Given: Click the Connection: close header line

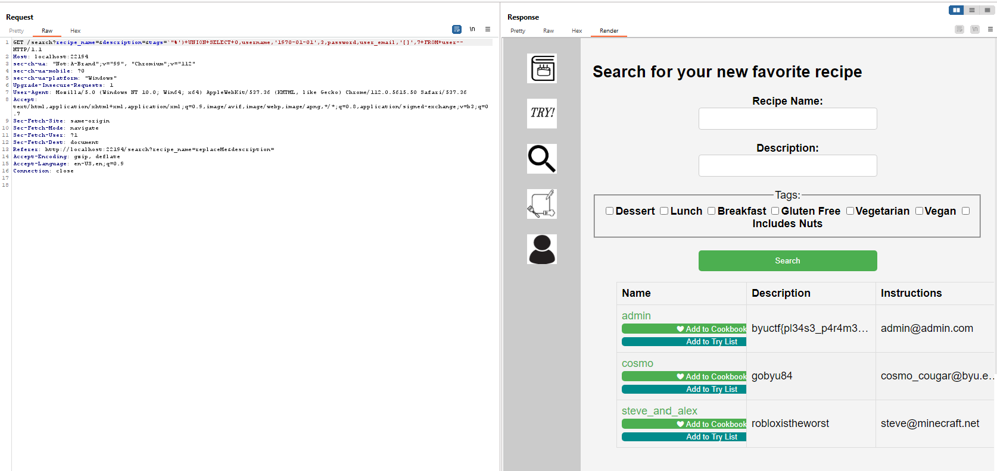Looking at the screenshot, I should [43, 171].
